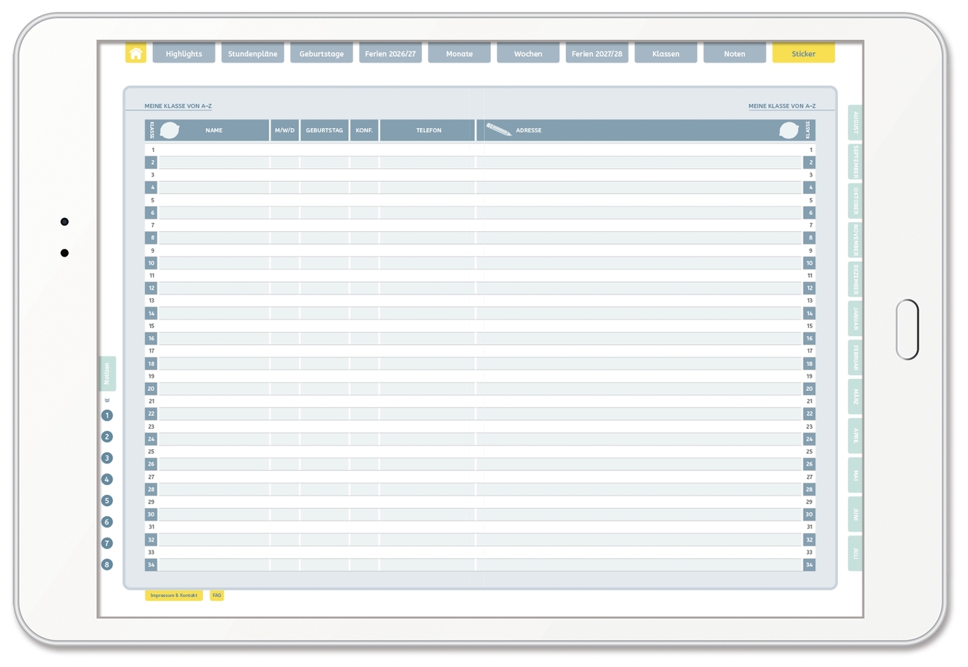This screenshot has height=667, width=968.
Task: Open notes page number 6 circle
Action: (x=107, y=522)
